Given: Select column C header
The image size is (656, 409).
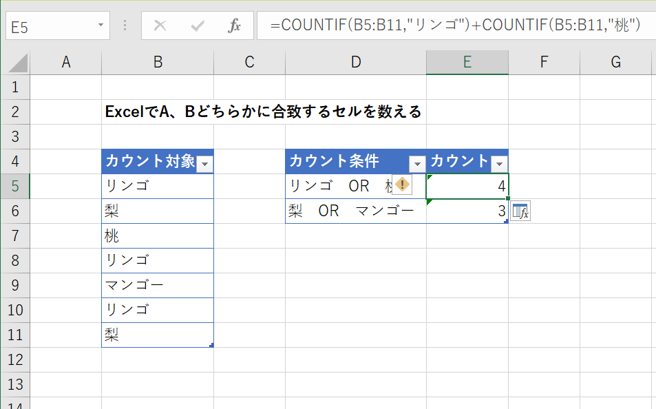Looking at the screenshot, I should click(x=249, y=63).
